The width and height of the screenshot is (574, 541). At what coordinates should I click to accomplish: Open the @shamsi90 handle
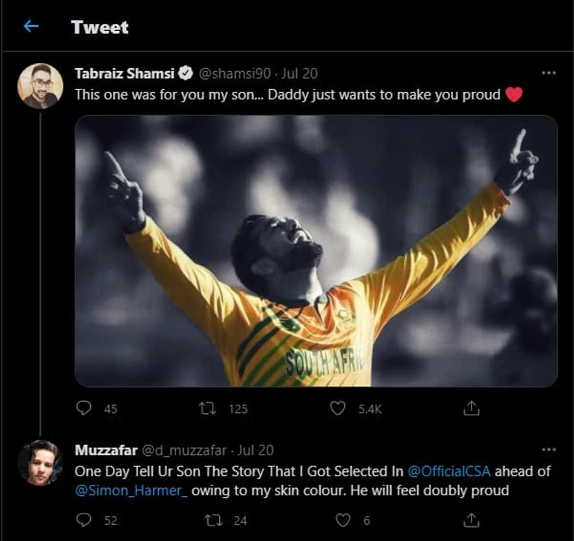coord(234,74)
